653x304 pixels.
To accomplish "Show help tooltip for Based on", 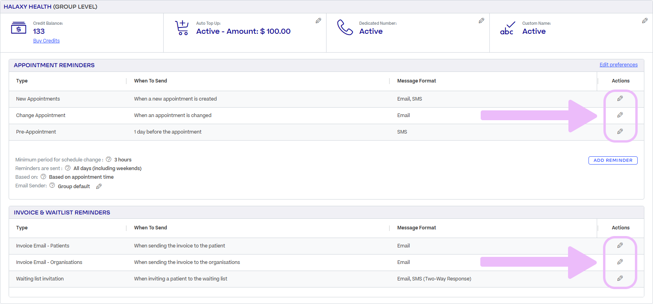I will tap(43, 177).
